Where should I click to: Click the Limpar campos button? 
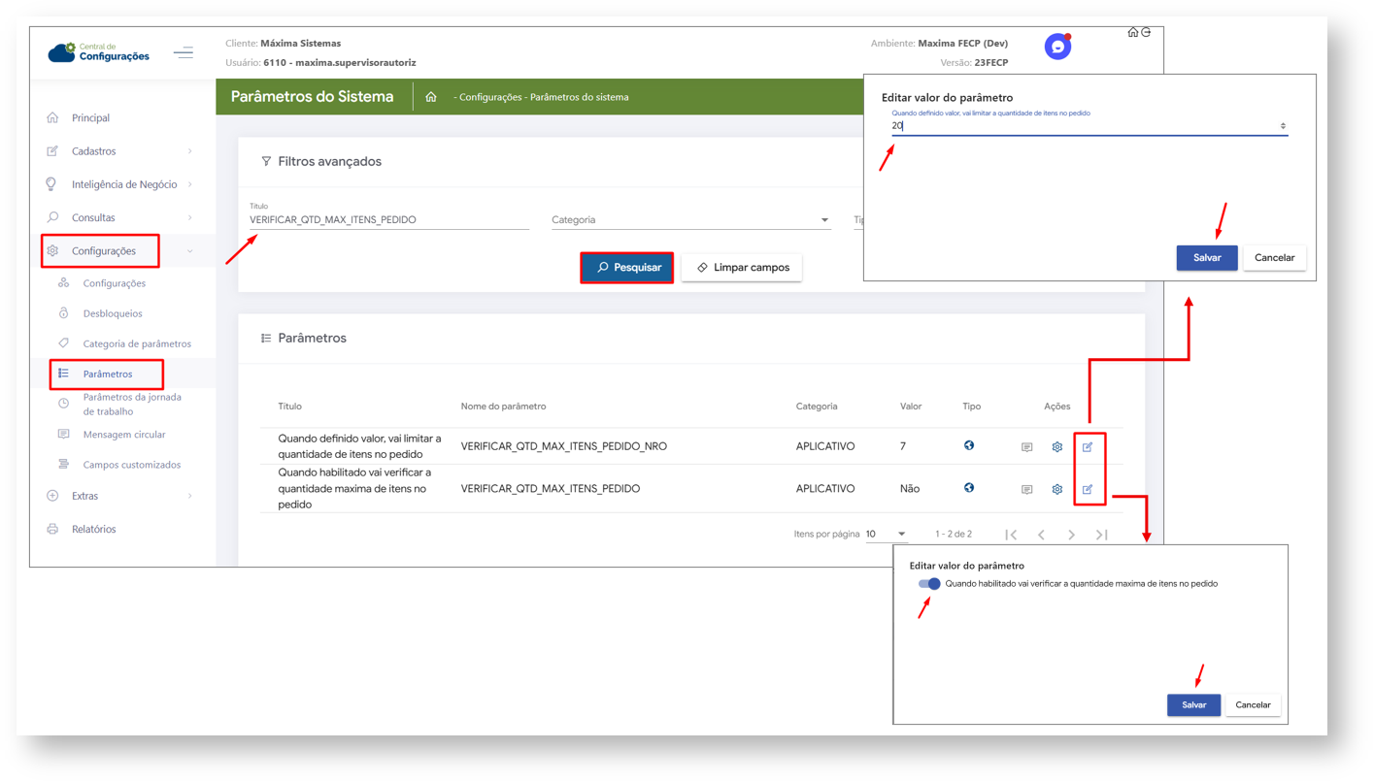click(742, 268)
